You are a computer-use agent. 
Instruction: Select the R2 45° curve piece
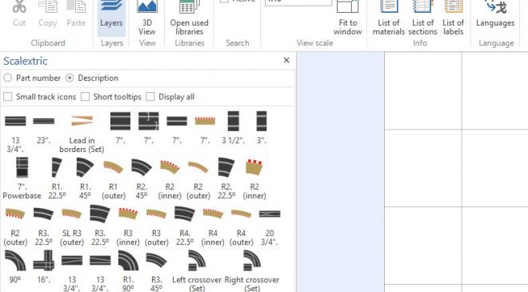point(142,178)
